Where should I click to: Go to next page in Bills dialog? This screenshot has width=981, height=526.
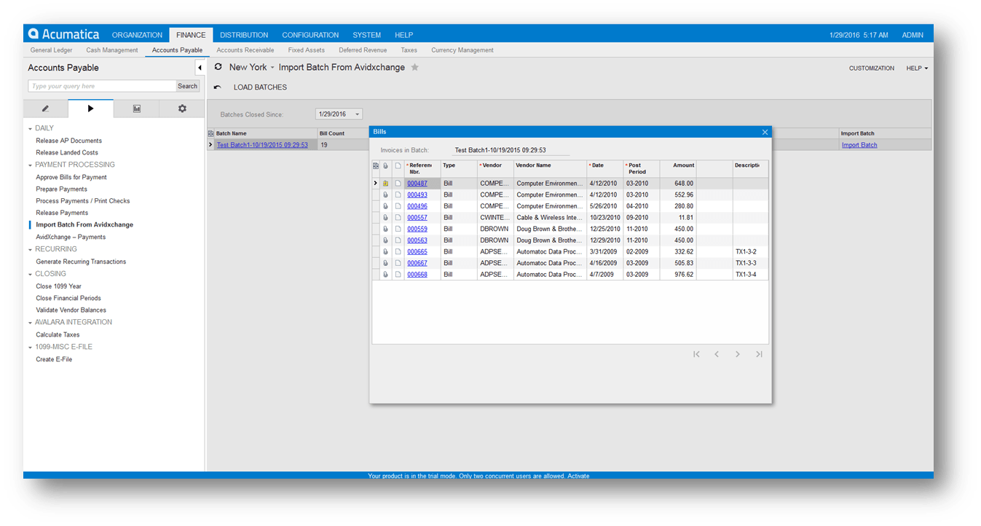(x=738, y=354)
